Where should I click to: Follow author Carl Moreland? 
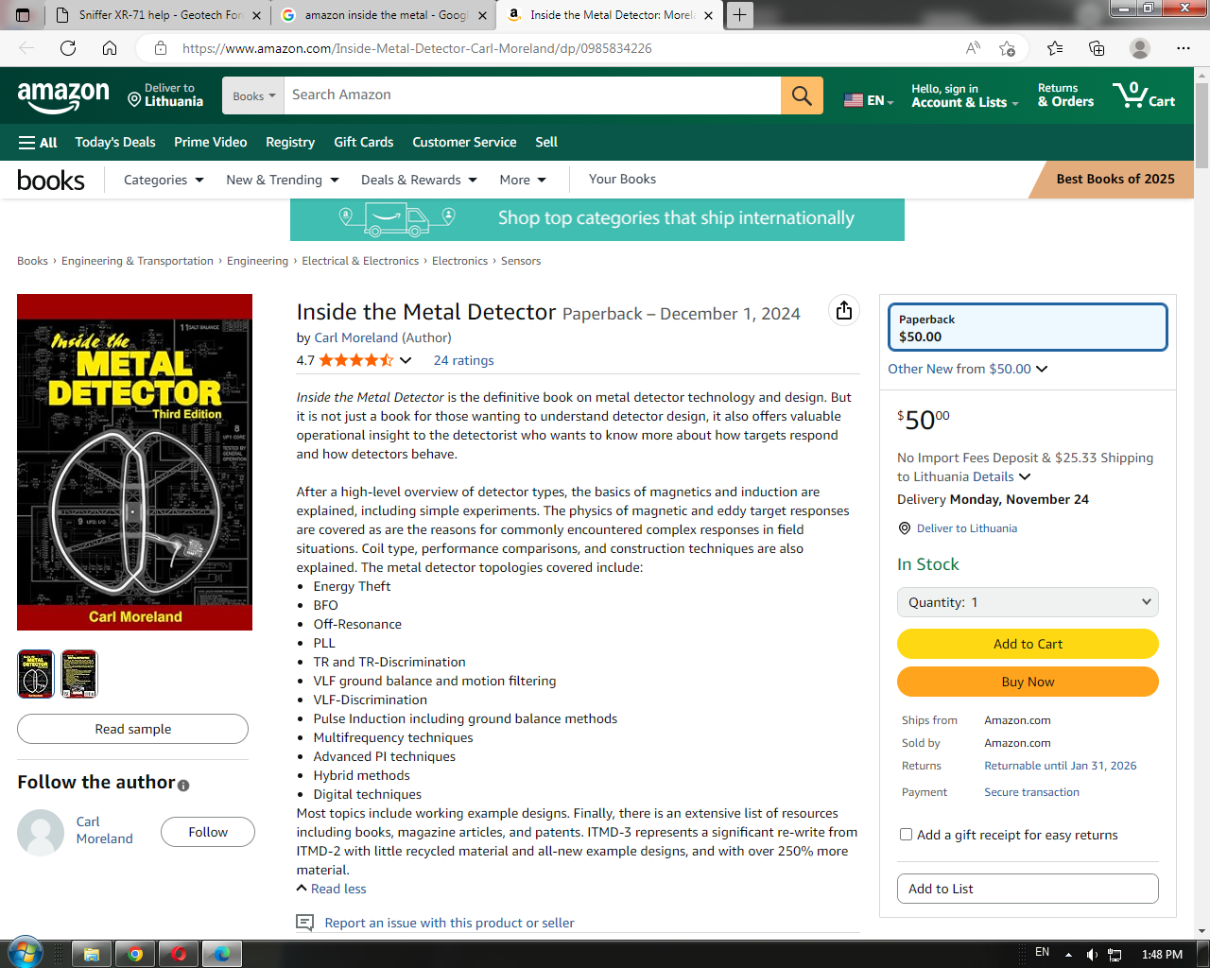(x=208, y=832)
